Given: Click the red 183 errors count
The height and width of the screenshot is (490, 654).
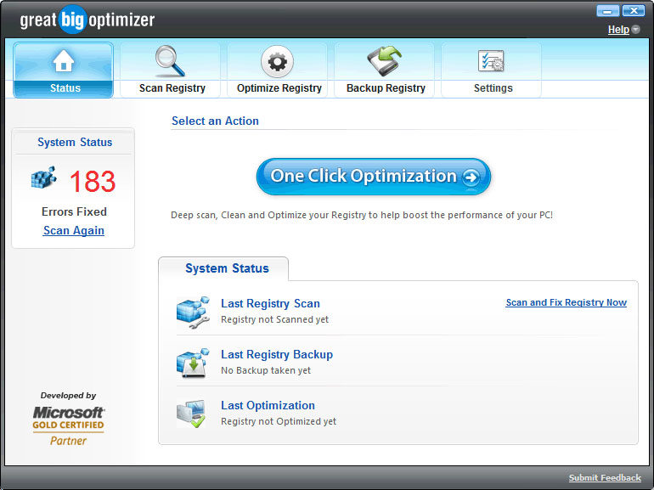Looking at the screenshot, I should (x=93, y=182).
